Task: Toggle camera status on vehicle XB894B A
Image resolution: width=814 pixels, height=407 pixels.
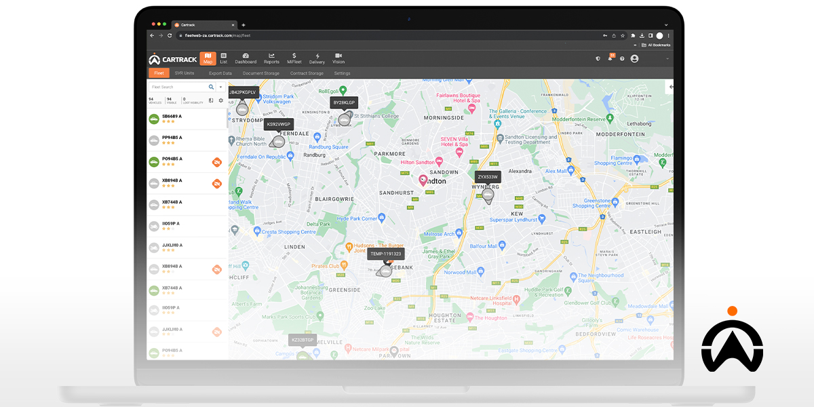Action: [x=217, y=183]
